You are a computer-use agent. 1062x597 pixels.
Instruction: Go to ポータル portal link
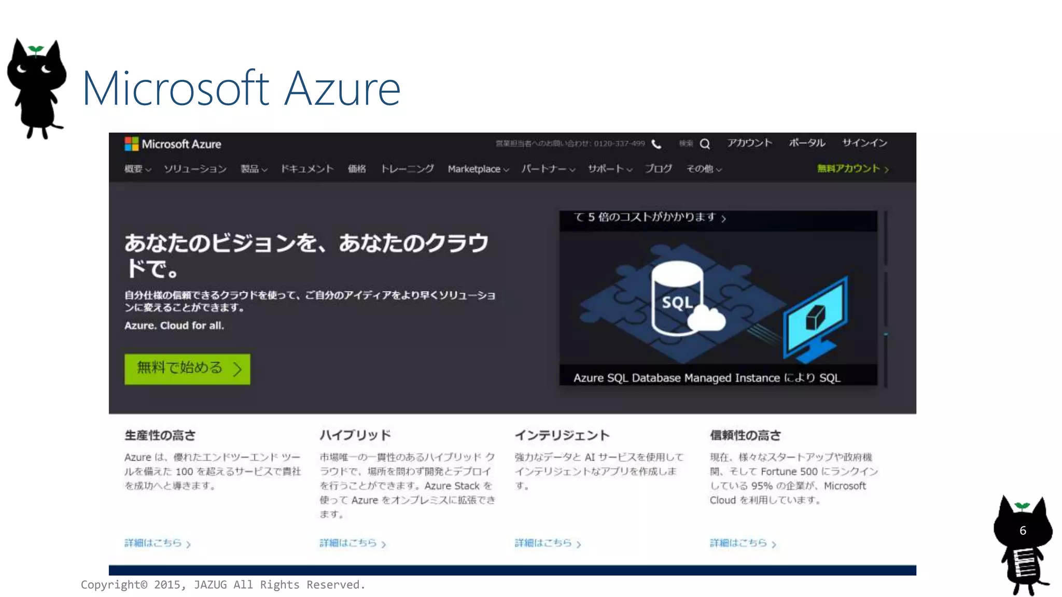coord(807,143)
